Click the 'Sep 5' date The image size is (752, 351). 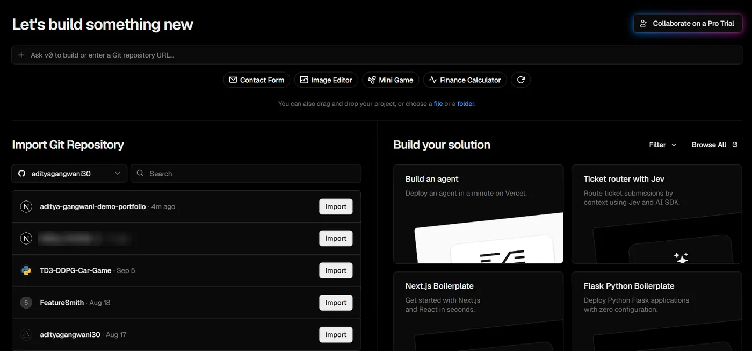coord(126,270)
